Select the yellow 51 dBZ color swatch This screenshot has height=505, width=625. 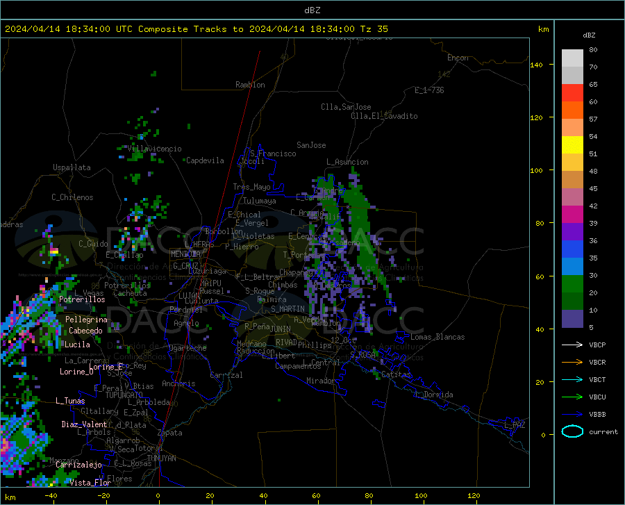tap(572, 145)
